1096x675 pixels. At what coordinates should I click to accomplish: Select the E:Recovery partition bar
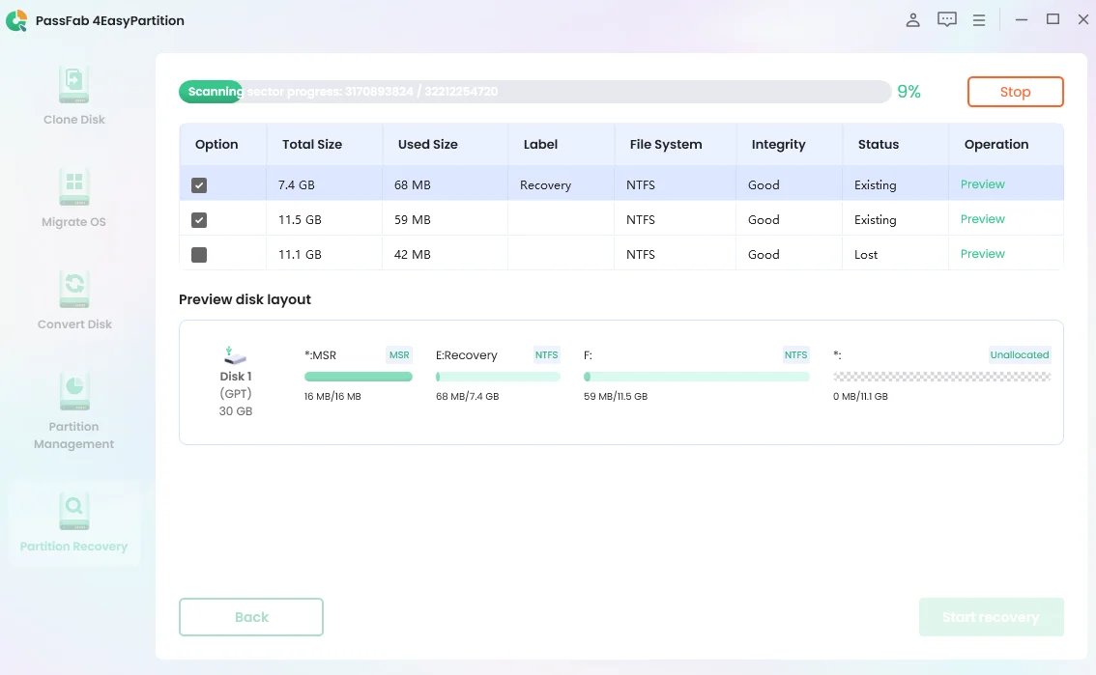[x=498, y=377]
